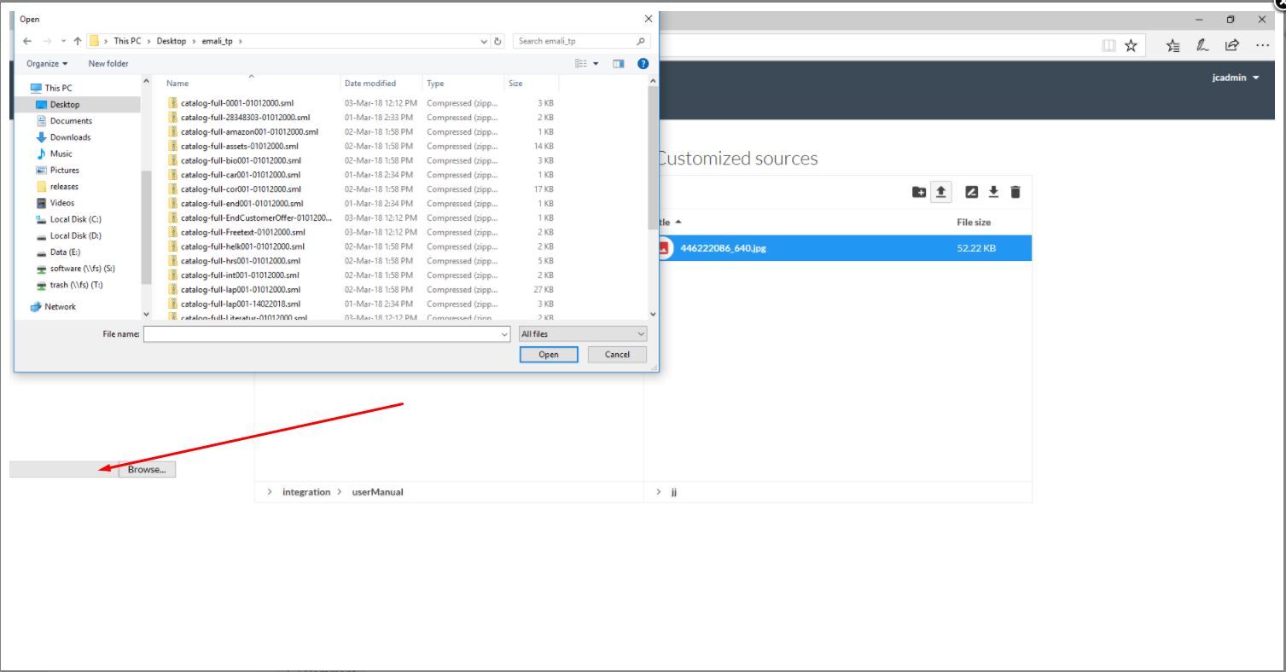The height and width of the screenshot is (672, 1286).
Task: Open the jcadmin account menu
Action: 1235,77
